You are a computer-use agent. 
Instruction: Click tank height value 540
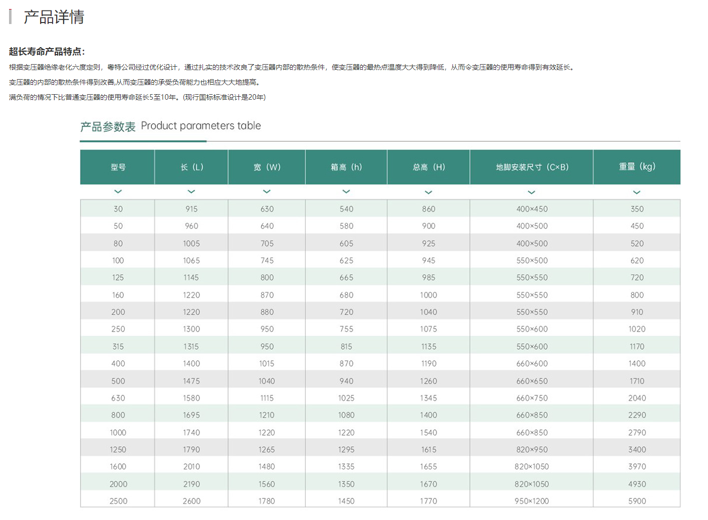click(x=346, y=209)
